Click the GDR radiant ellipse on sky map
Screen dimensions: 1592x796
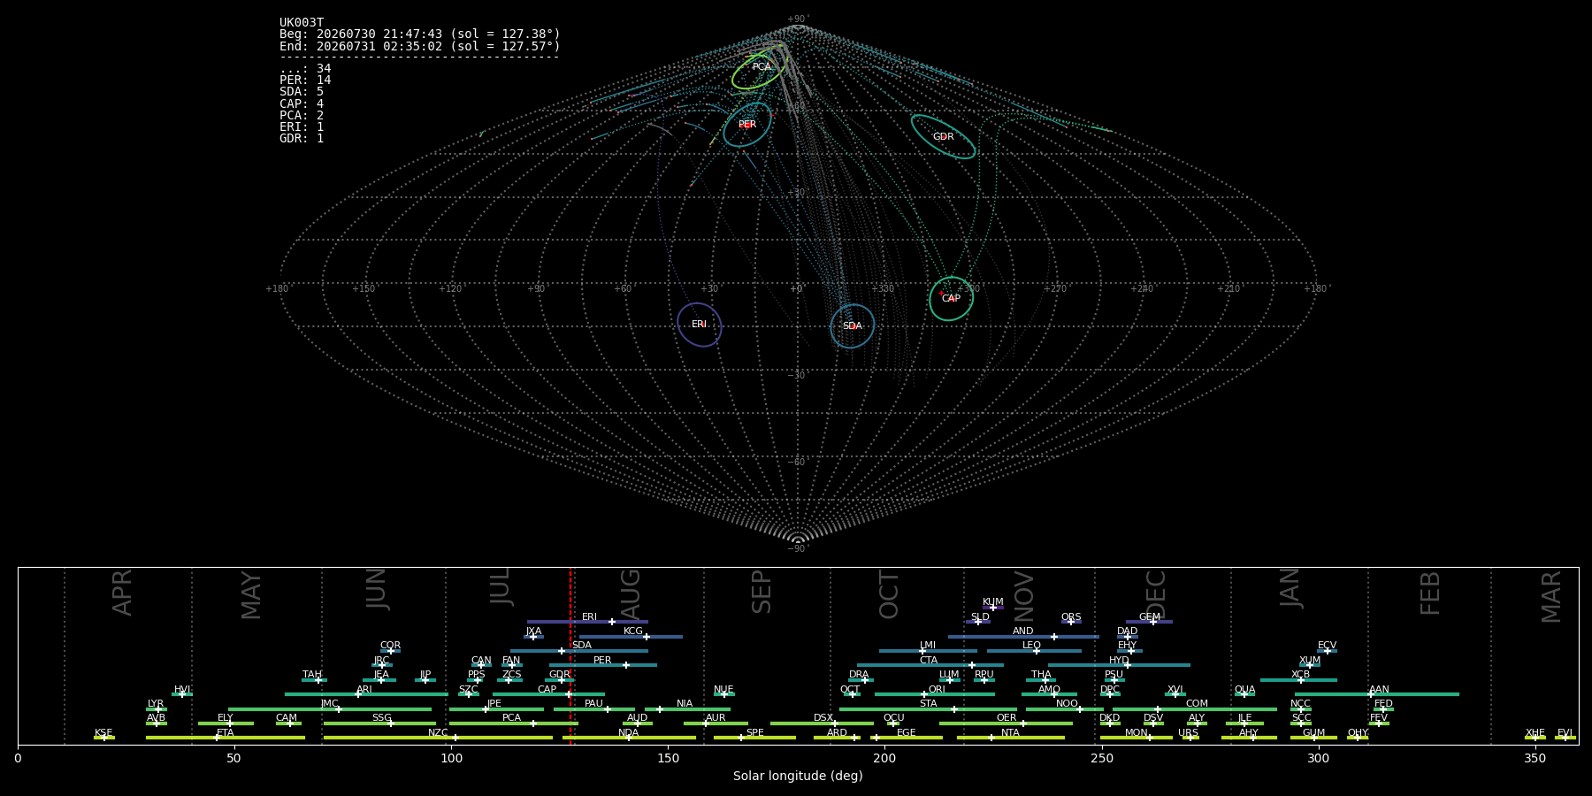pyautogui.click(x=944, y=136)
